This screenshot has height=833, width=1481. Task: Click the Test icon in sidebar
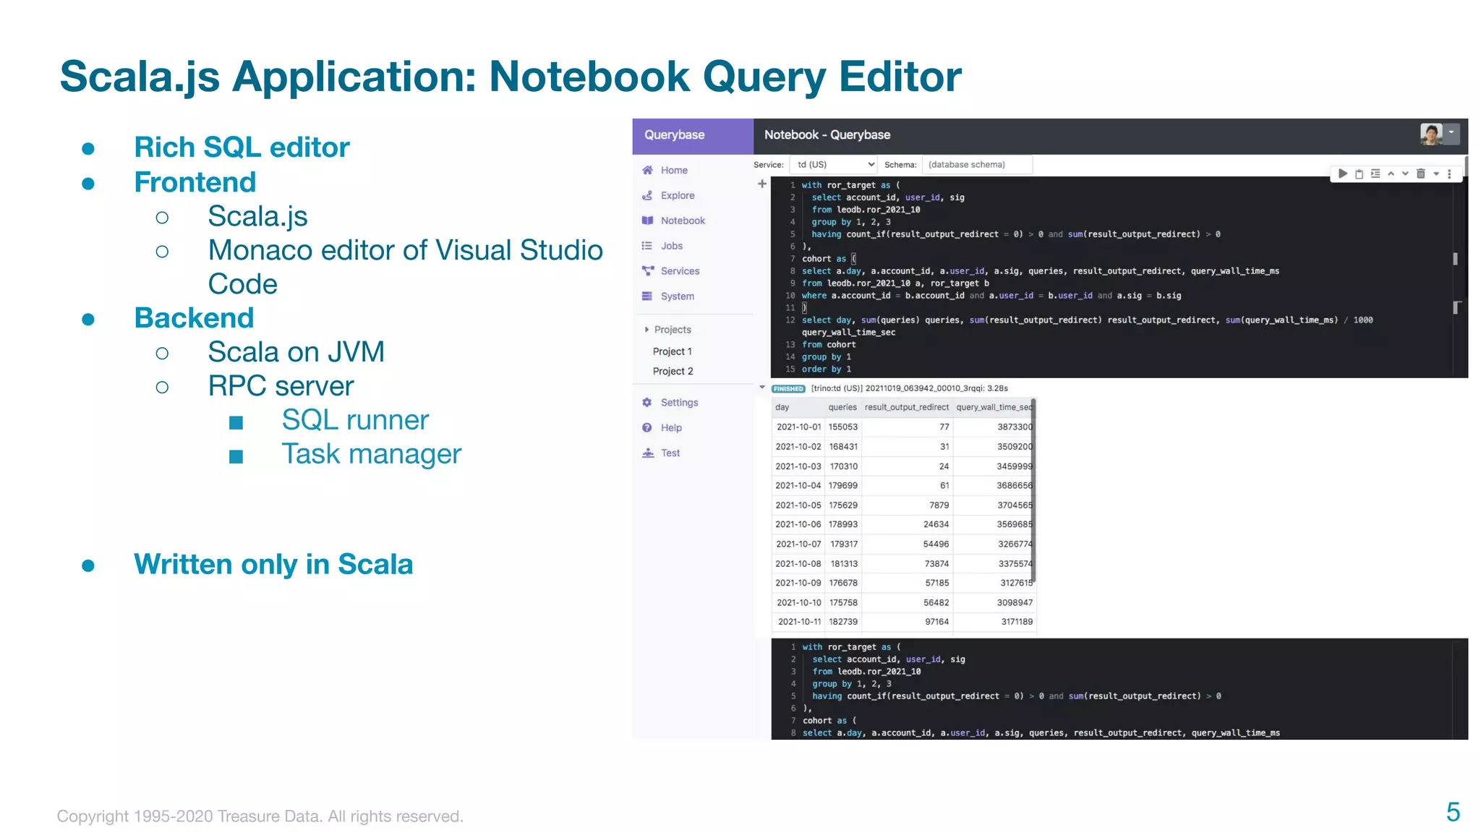point(647,453)
